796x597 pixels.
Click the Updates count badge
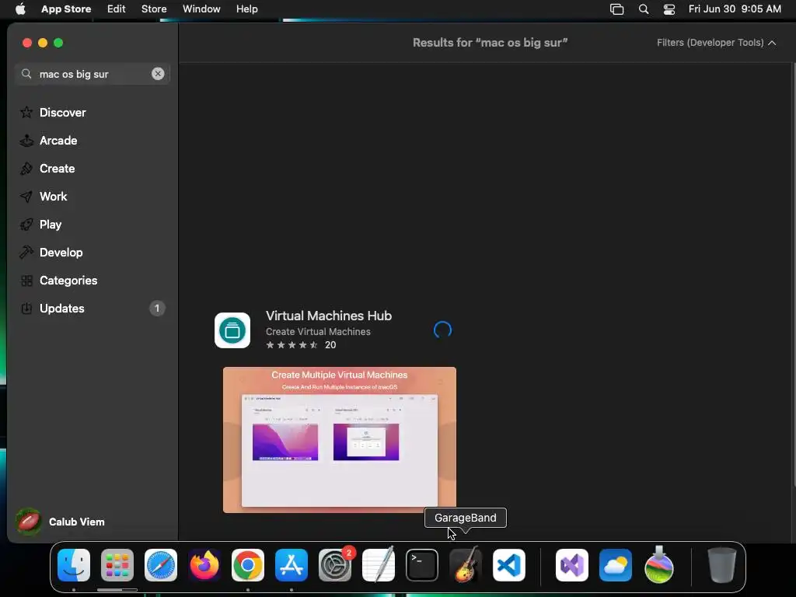(157, 308)
